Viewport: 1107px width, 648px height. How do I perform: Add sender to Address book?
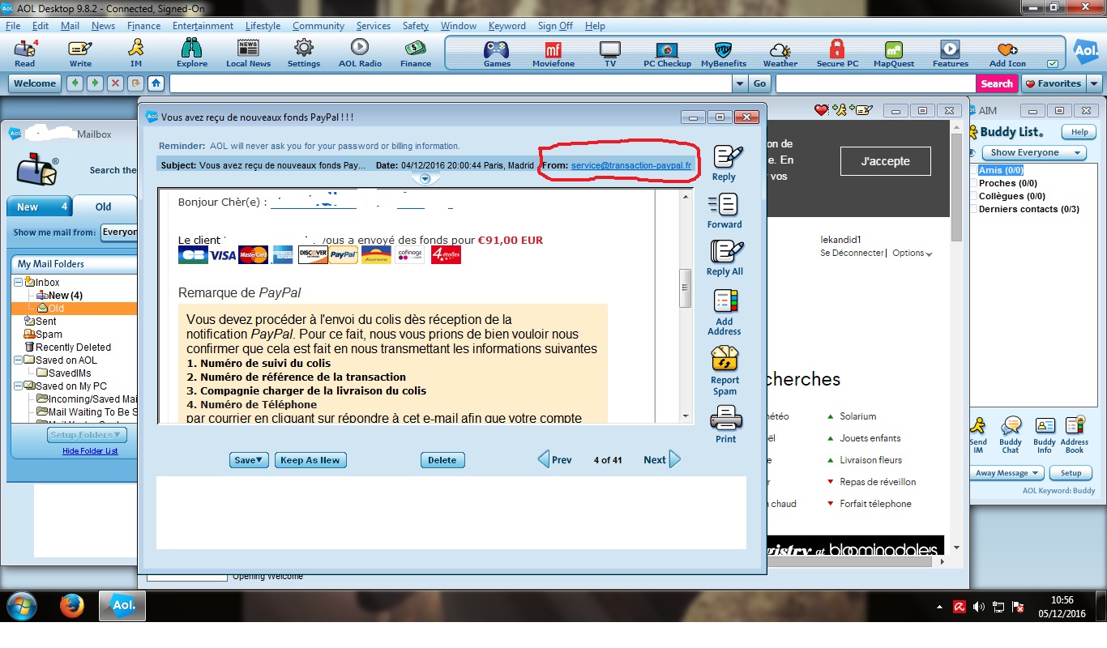724,312
